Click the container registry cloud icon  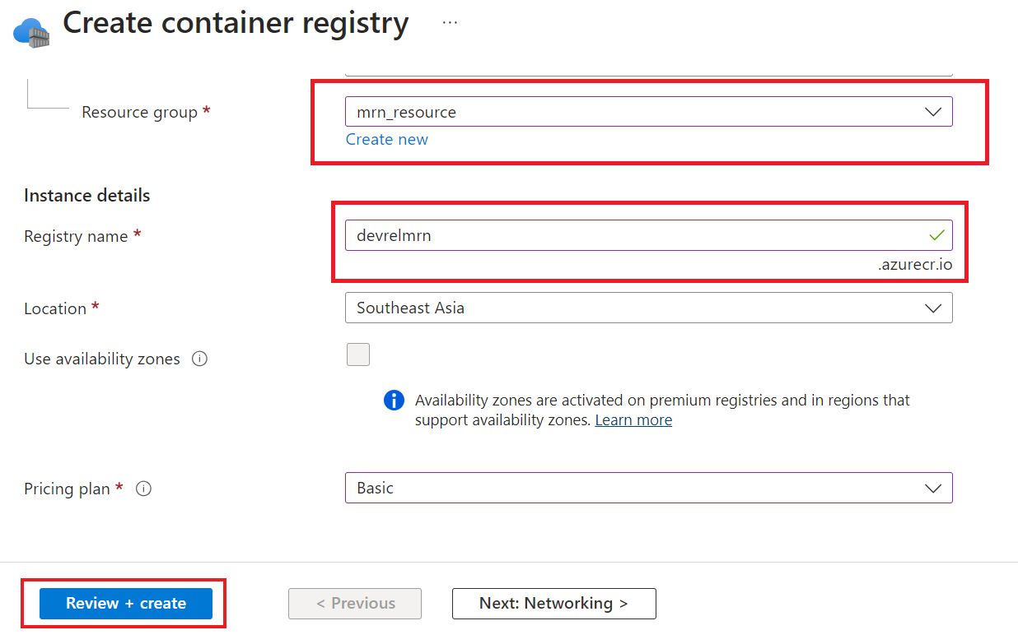coord(31,32)
